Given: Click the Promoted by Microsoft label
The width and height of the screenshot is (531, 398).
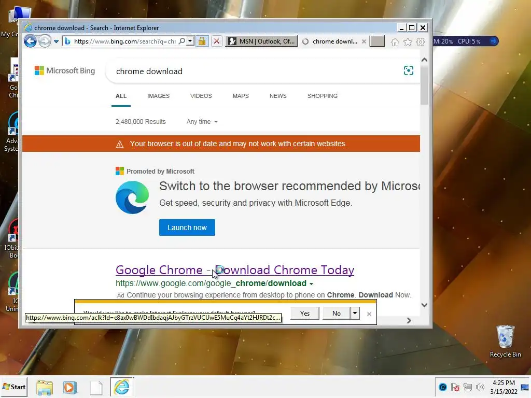Looking at the screenshot, I should coord(160,172).
